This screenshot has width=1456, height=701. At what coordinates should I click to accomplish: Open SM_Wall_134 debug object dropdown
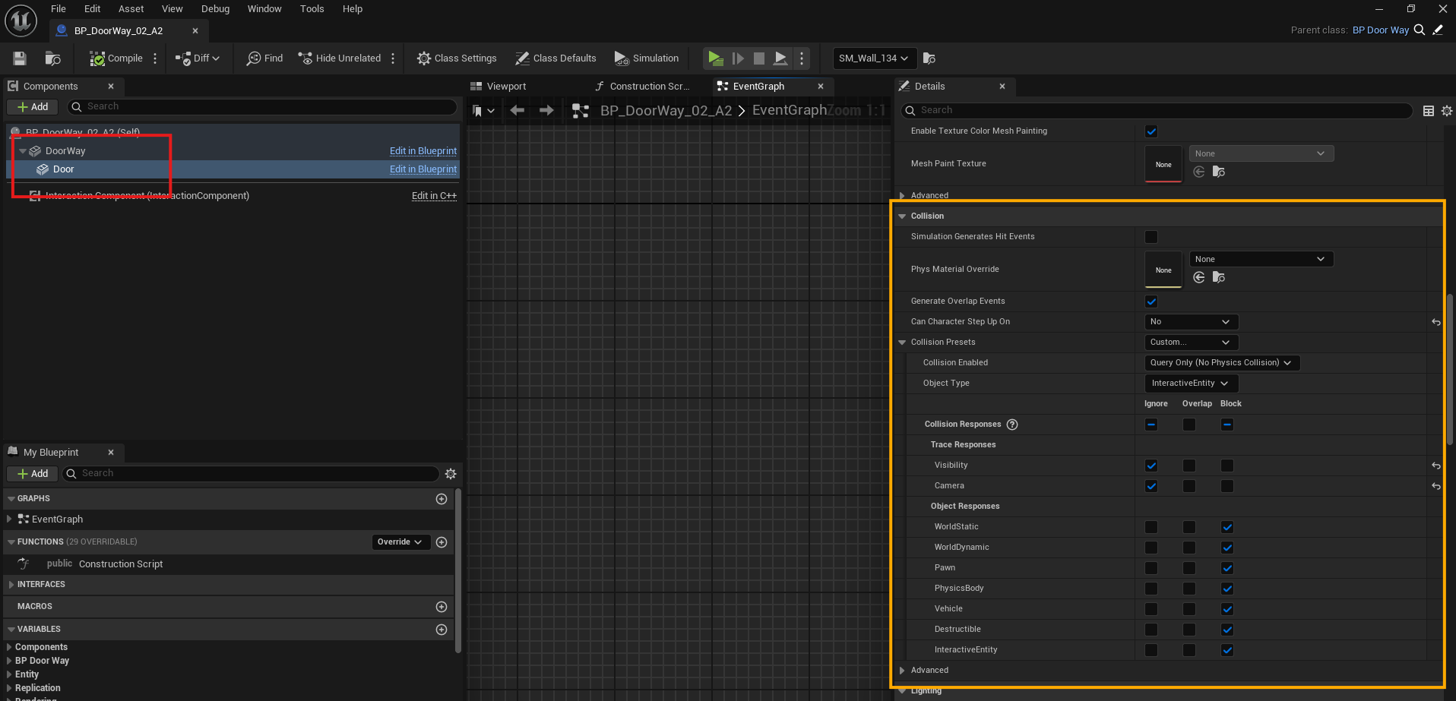874,58
